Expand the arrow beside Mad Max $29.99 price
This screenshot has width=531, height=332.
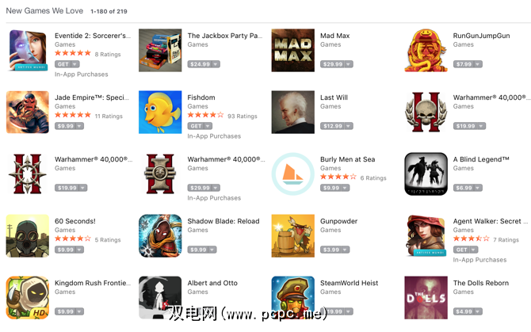(x=349, y=64)
